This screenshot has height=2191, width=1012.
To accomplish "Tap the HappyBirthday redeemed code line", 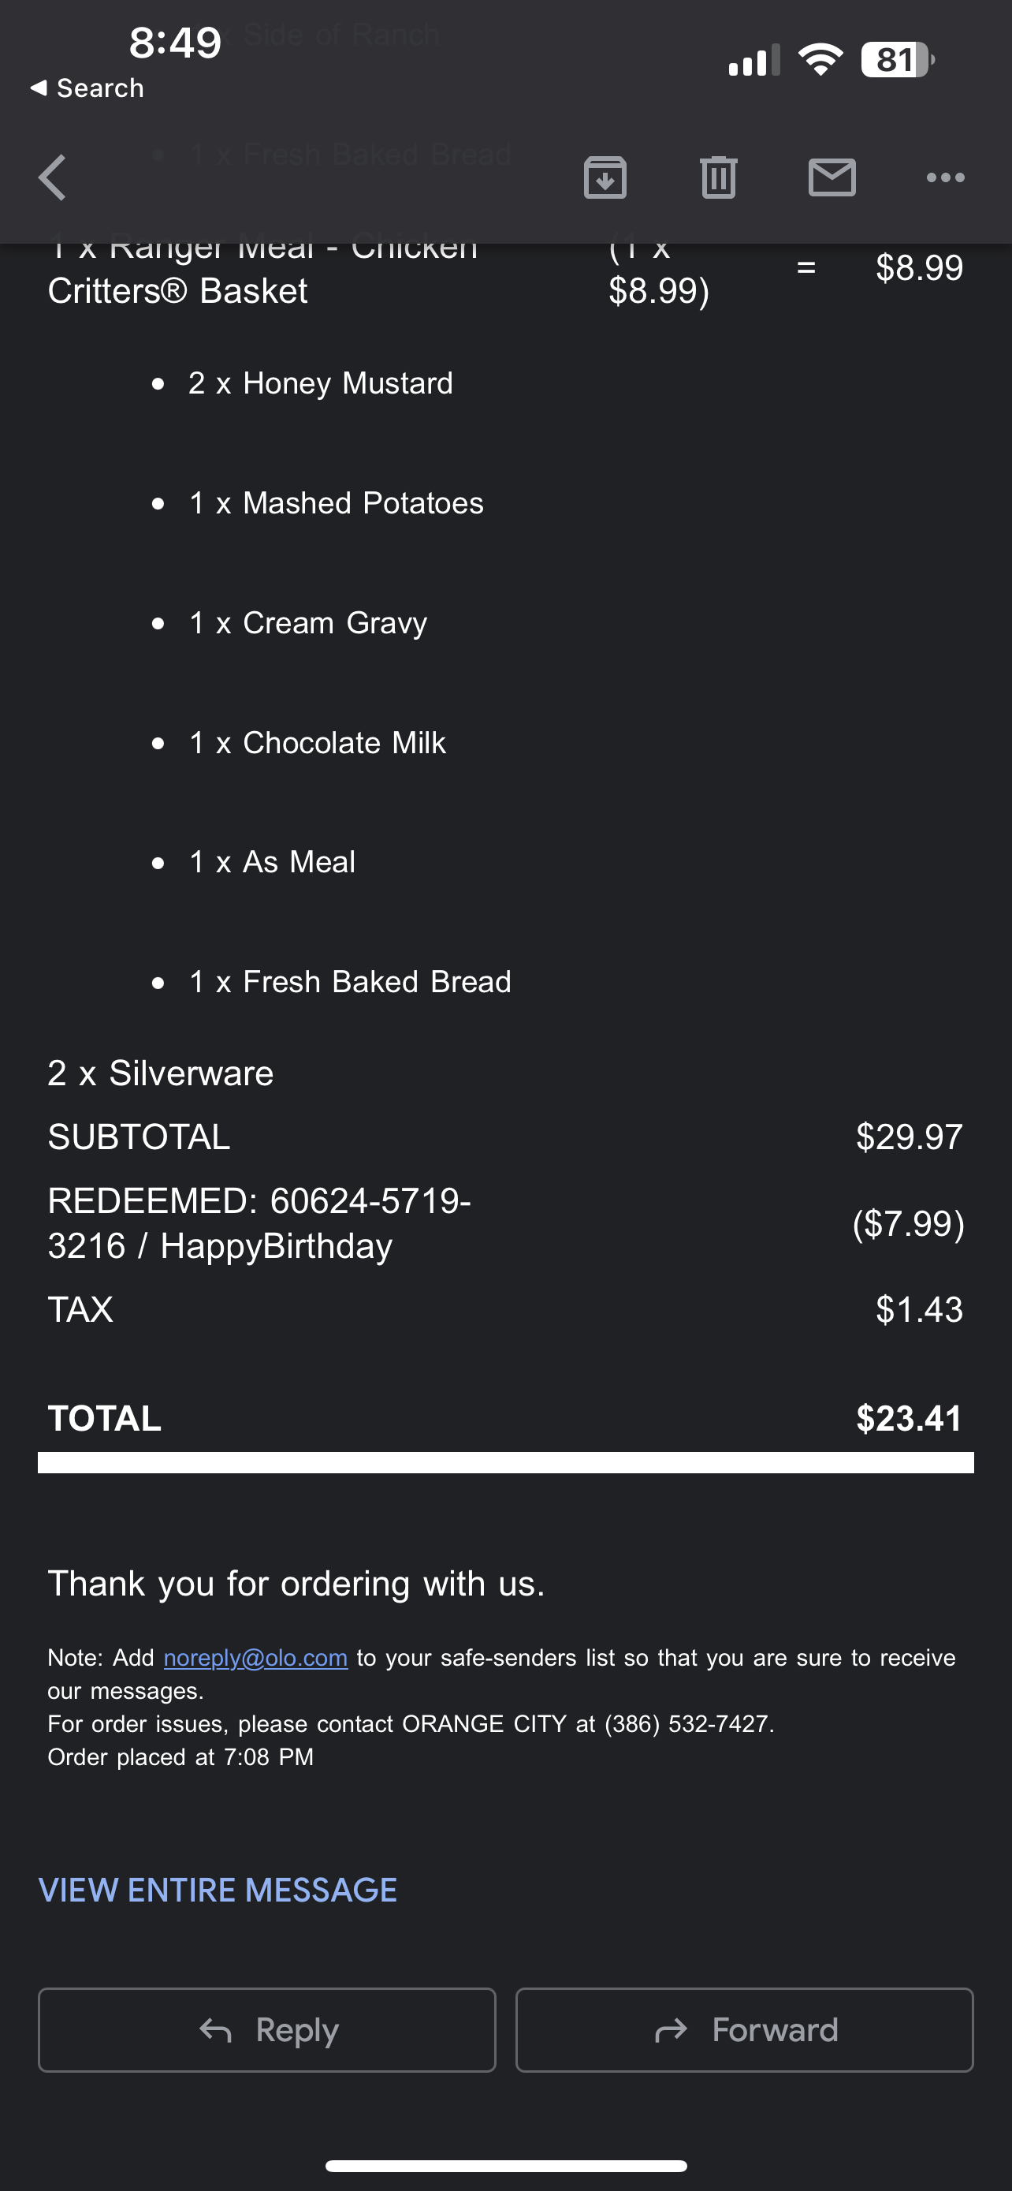I will pos(259,1223).
